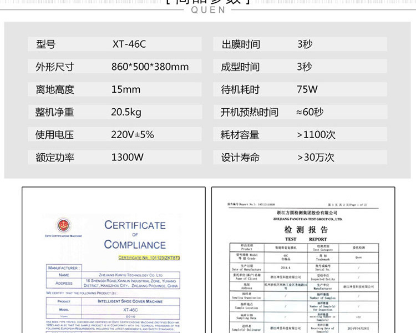
Task: Click the 检测报告 Chinese title
Action: click(x=306, y=230)
